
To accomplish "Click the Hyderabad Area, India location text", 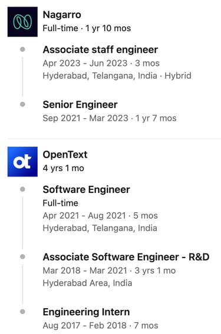I will pos(87,283).
